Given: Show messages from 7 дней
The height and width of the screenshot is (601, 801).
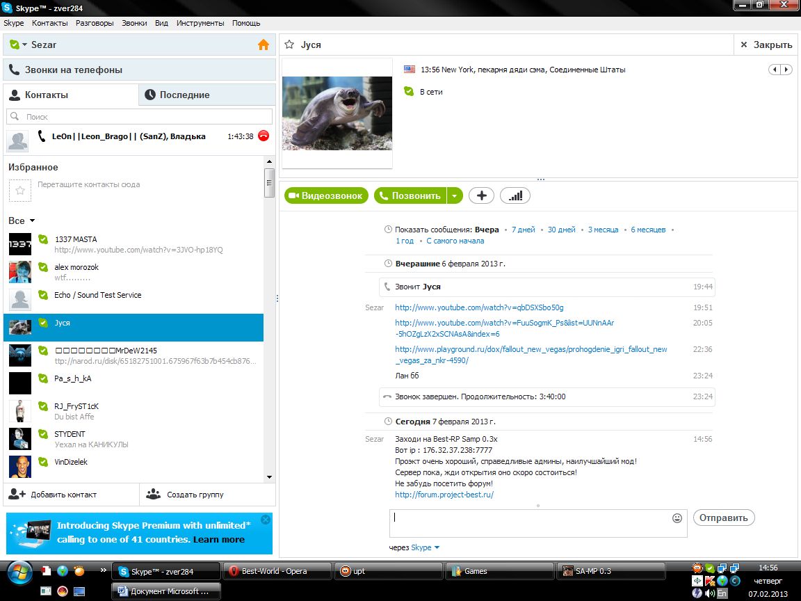Looking at the screenshot, I should 523,230.
